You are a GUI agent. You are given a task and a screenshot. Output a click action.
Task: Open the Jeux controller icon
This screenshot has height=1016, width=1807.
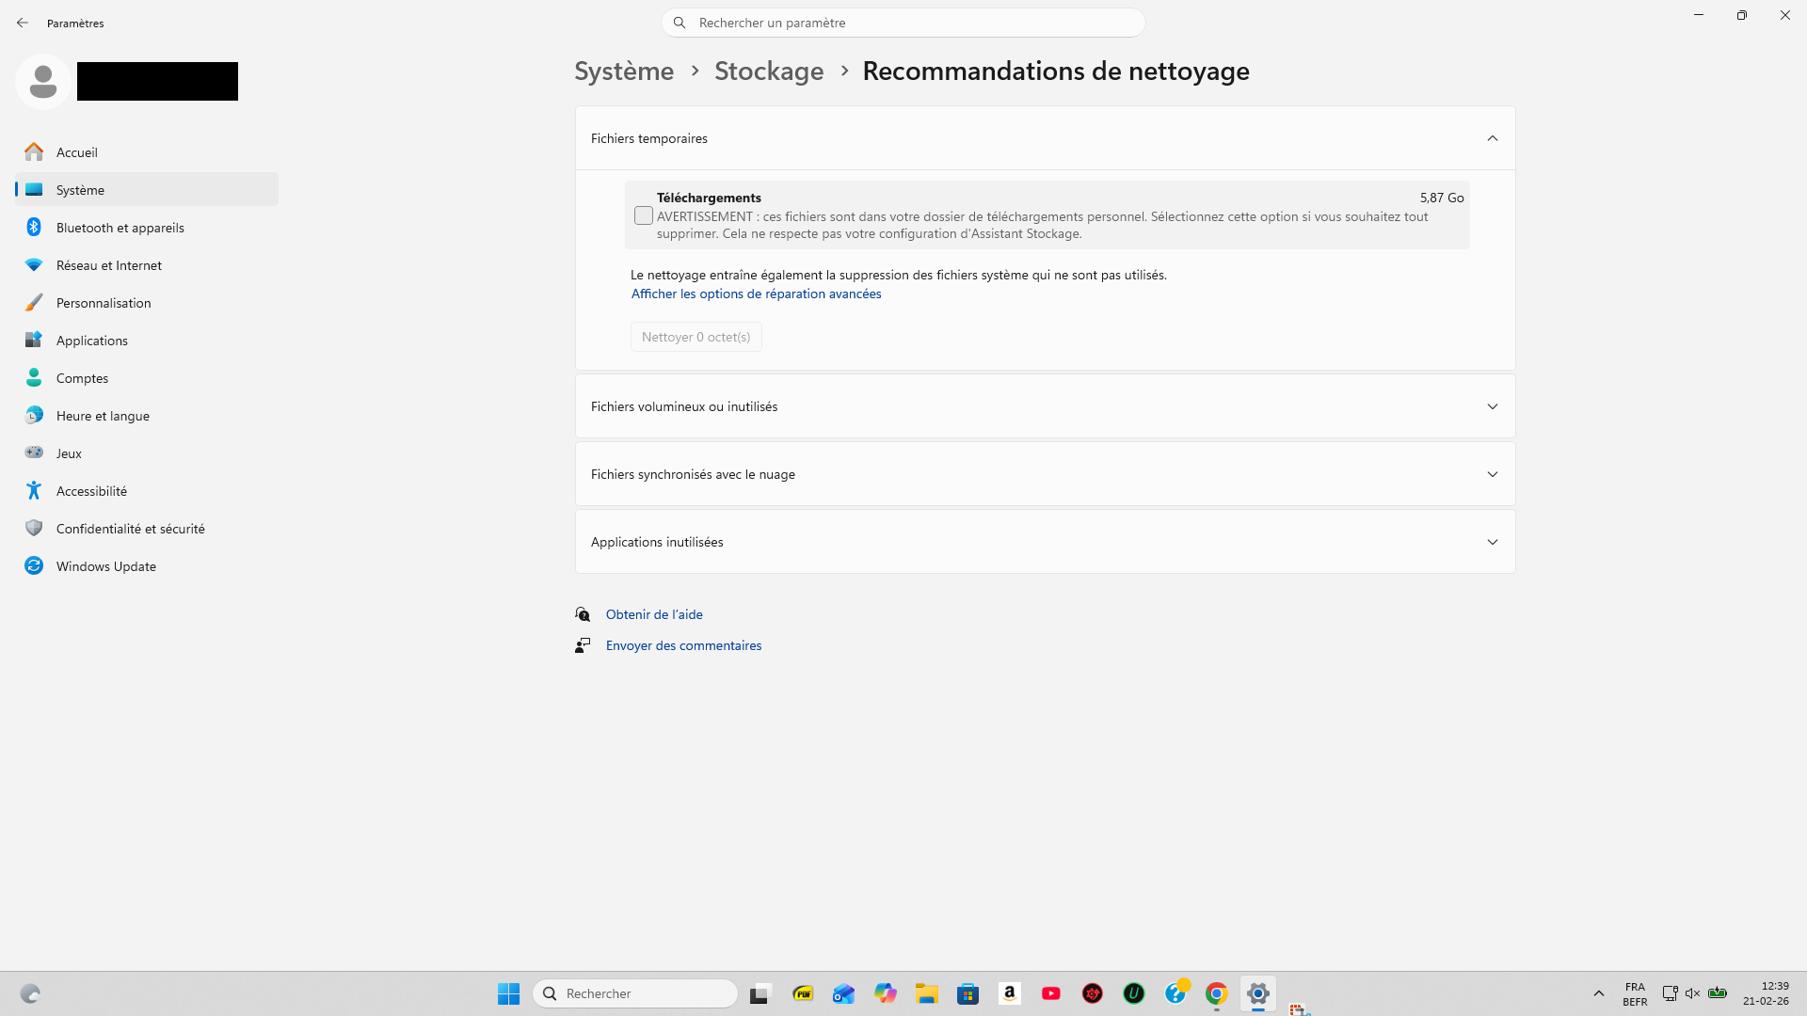coord(34,453)
